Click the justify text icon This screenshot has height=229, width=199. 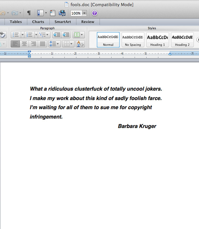[x=42, y=44]
